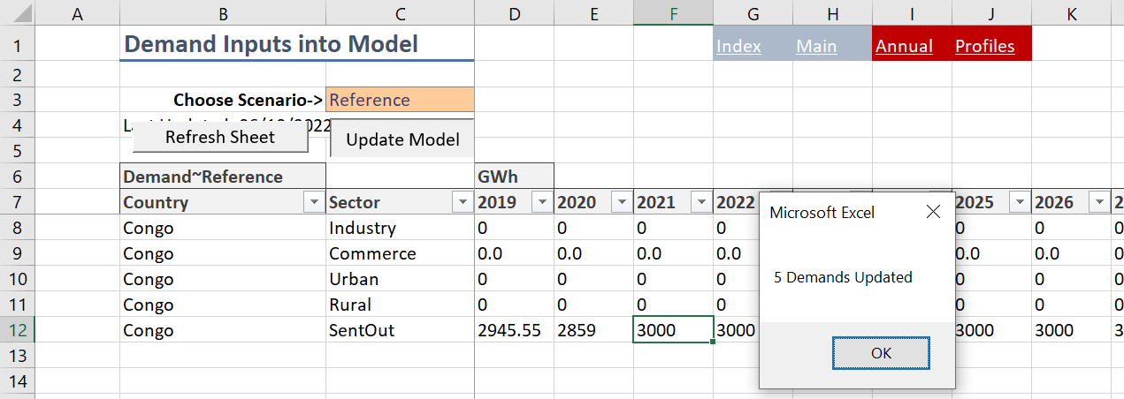Open the 2026 filter dropdown arrow

1098,203
